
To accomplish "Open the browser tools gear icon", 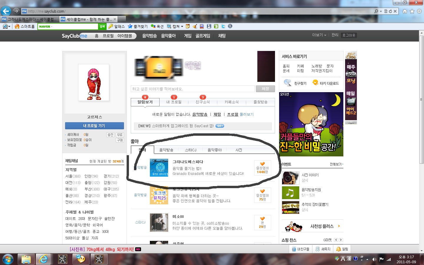I will click(419, 11).
